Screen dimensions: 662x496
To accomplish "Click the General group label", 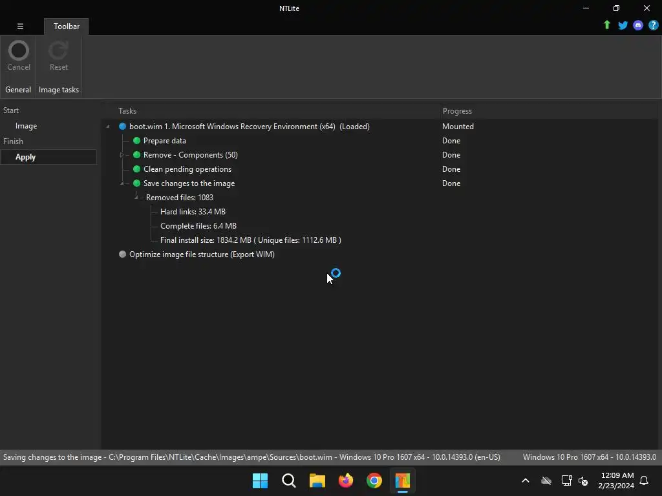I will 17,90.
